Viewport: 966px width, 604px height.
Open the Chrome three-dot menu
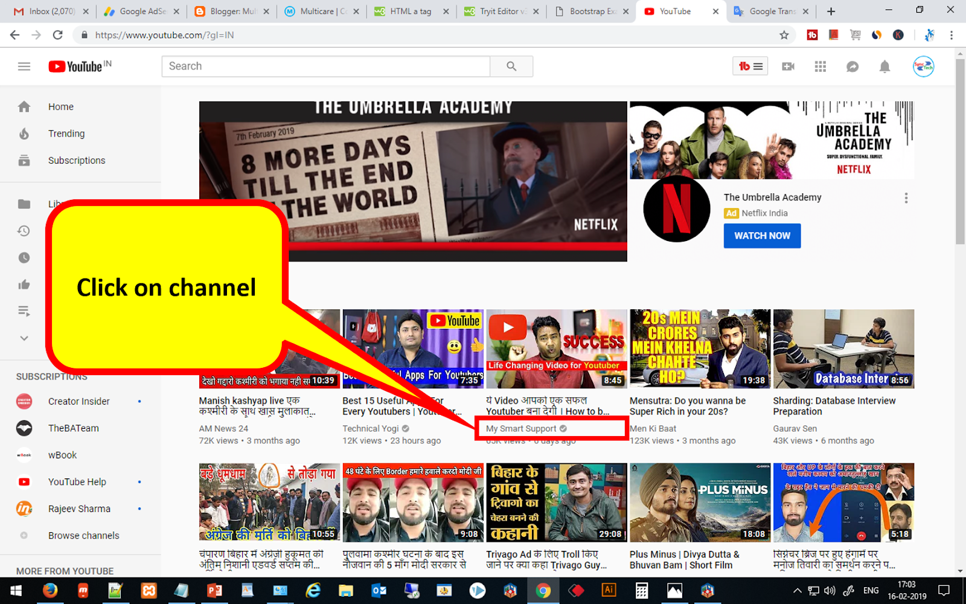952,35
